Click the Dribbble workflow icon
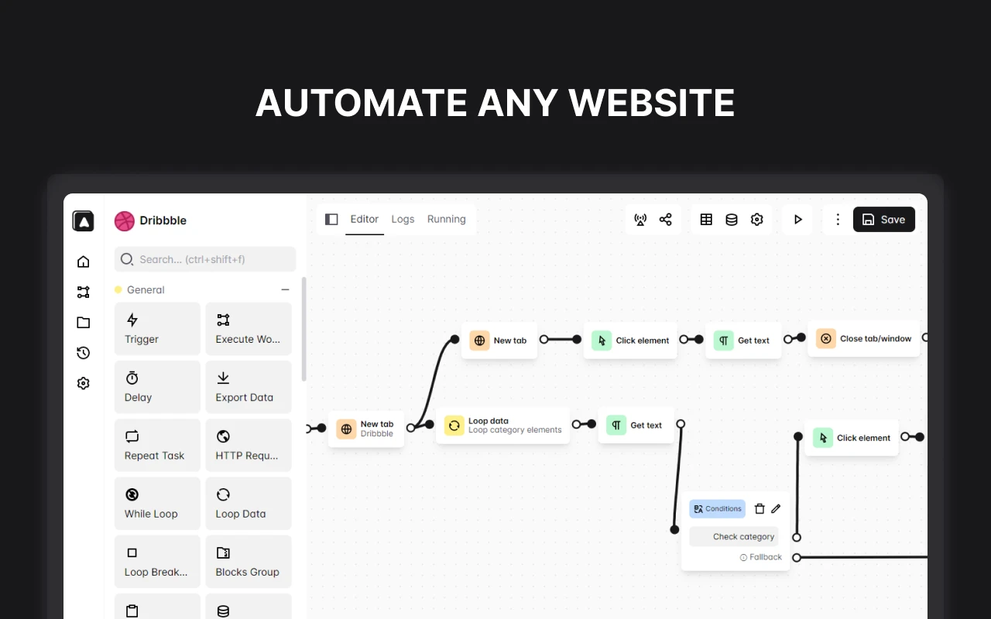 [x=125, y=221]
